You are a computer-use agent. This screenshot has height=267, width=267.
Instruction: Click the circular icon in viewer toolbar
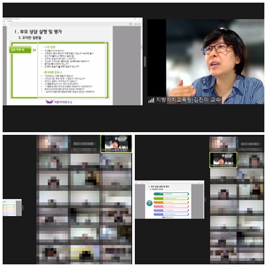pos(130,24)
